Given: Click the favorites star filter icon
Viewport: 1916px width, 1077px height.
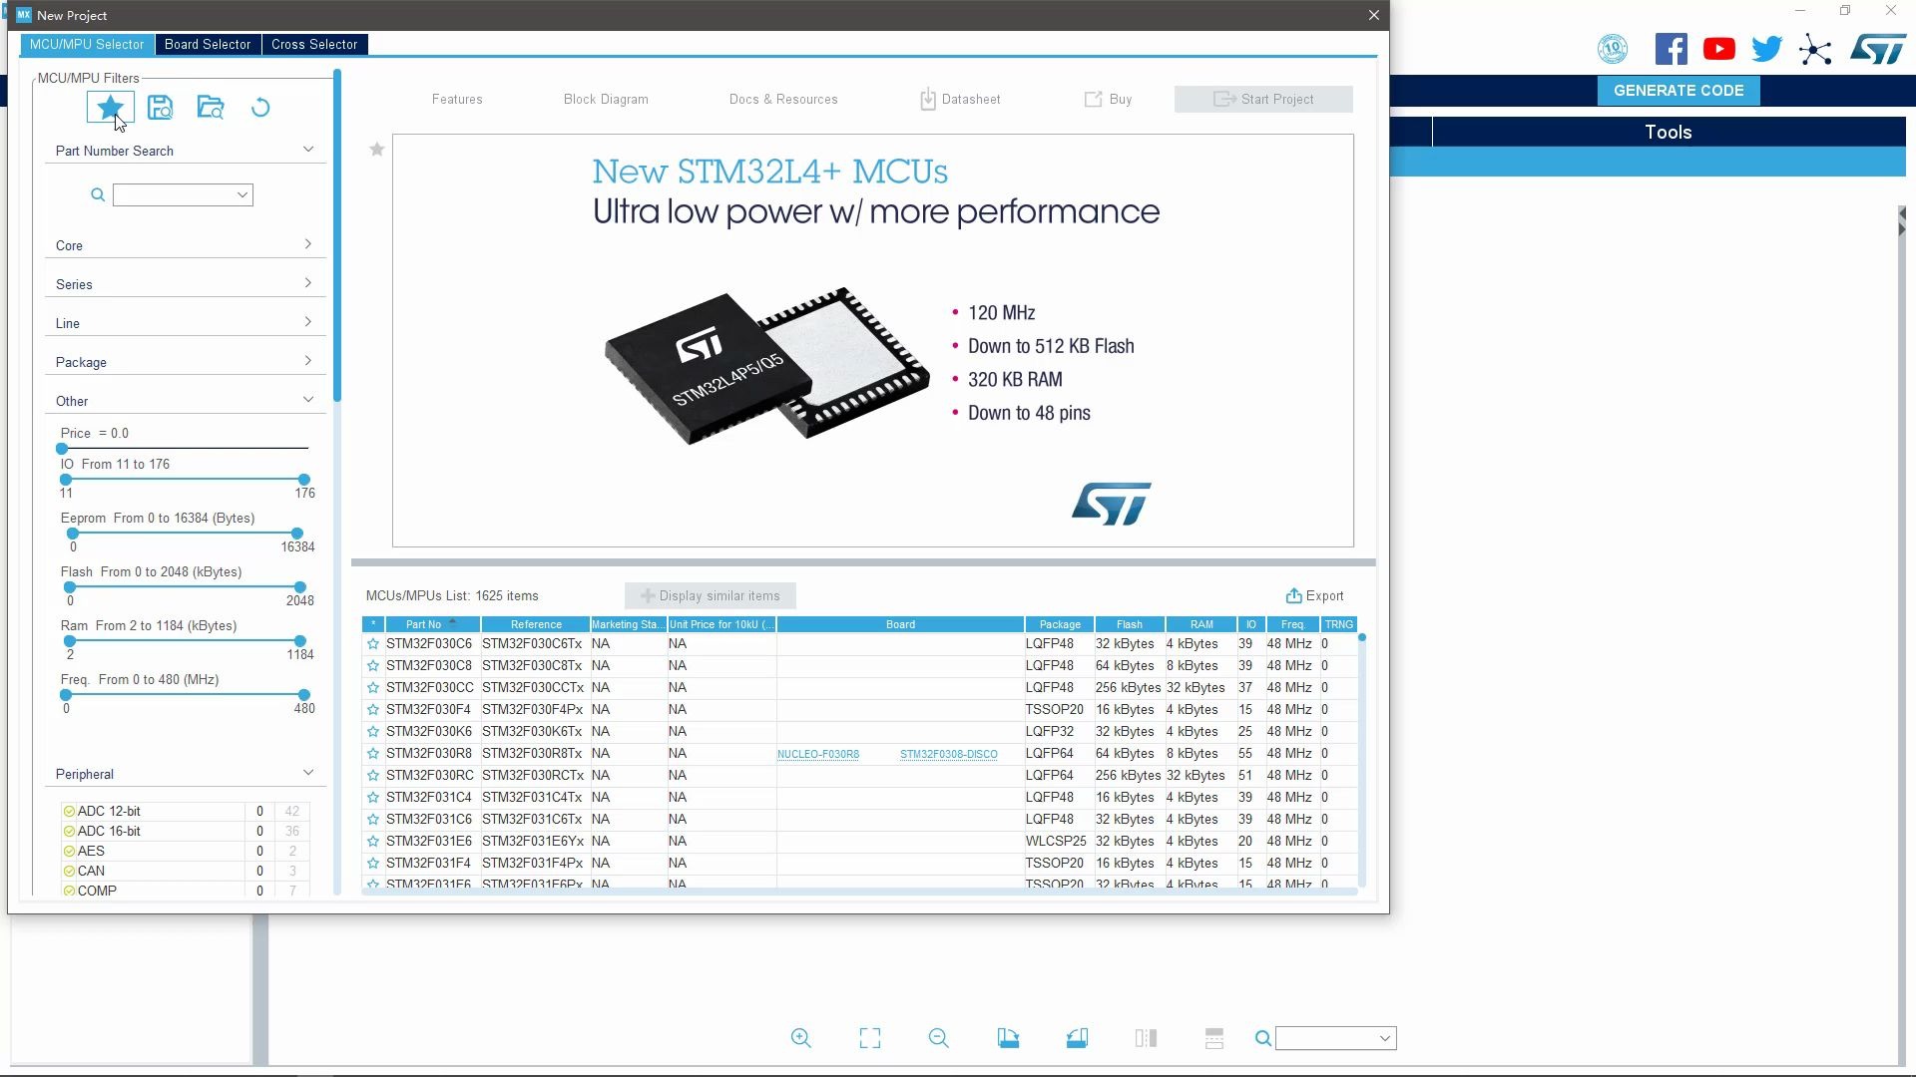Looking at the screenshot, I should coord(110,107).
